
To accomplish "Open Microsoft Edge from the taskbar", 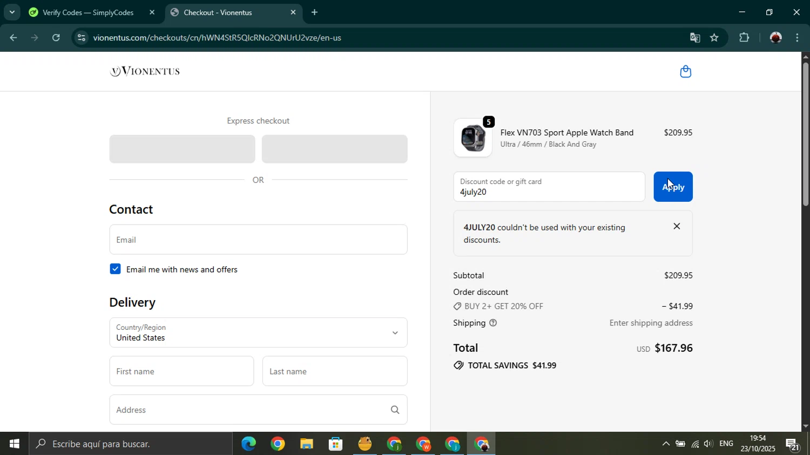I will (x=248, y=444).
